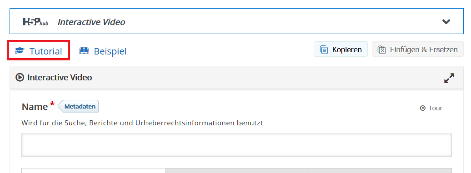Screen dimensions: 471x173
Task: Select the middle gray step tab
Action: coord(237,171)
